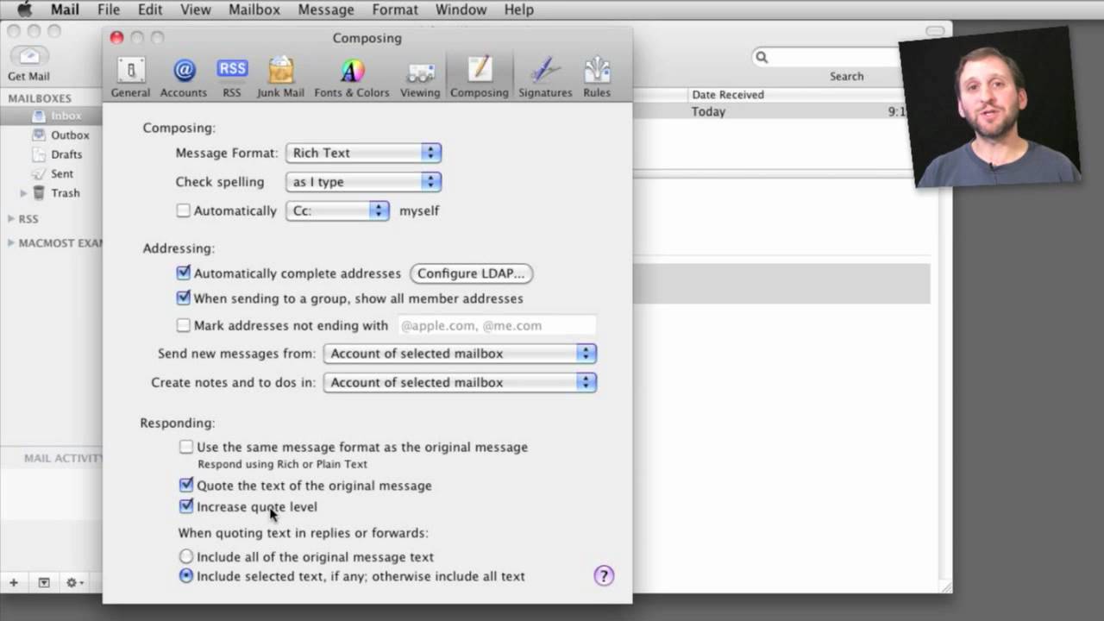Open the Edit menu
This screenshot has height=621, width=1104.
click(150, 9)
